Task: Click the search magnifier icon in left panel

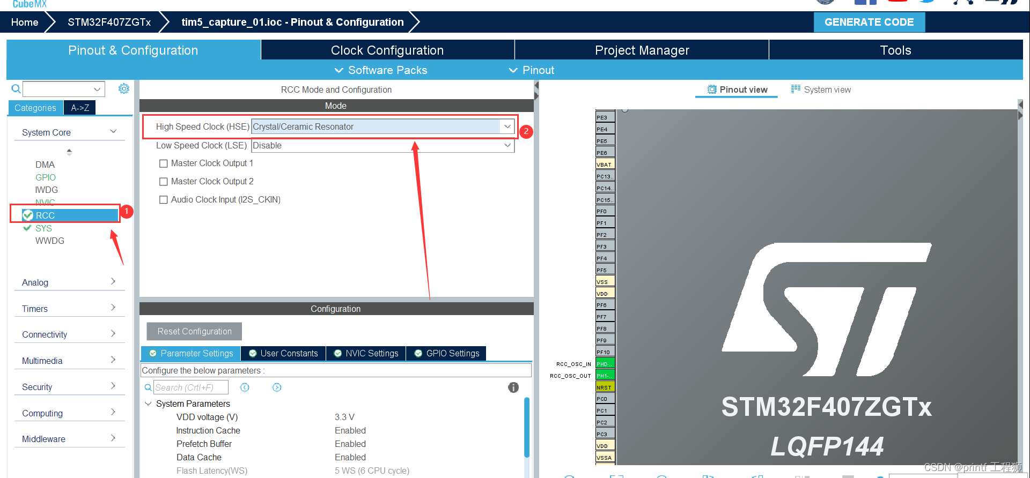Action: point(16,89)
